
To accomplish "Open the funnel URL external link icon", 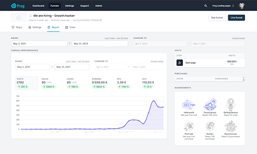I will point(101,20).
